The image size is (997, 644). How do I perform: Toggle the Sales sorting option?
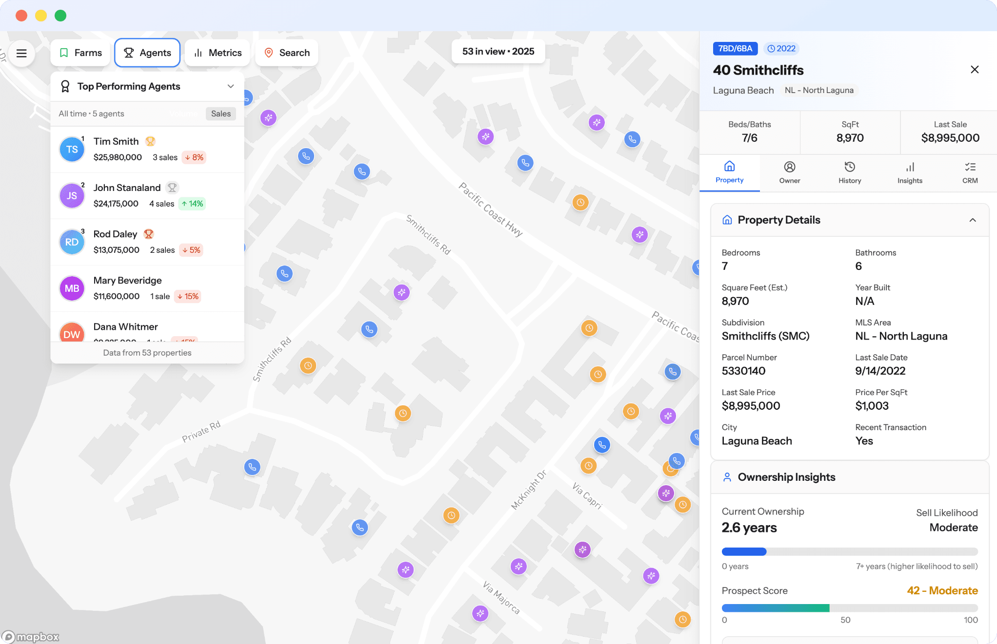coord(220,114)
